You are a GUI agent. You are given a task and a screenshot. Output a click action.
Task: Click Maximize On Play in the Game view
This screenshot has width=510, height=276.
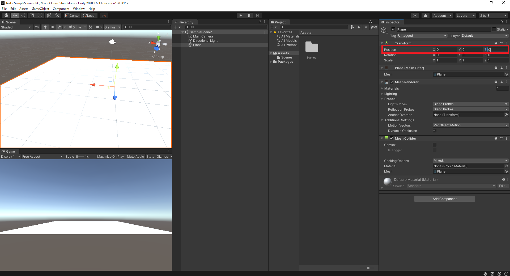(x=110, y=156)
